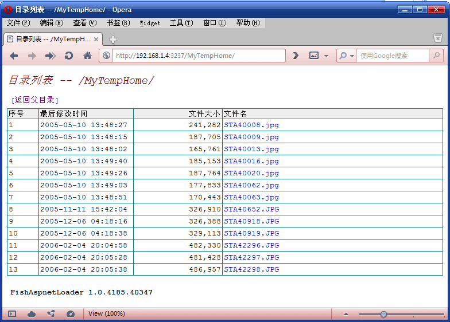Click the URL address field
Screen dimensions: 450x322
click(x=198, y=56)
